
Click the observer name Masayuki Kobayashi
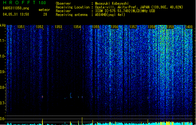coord(112,3)
